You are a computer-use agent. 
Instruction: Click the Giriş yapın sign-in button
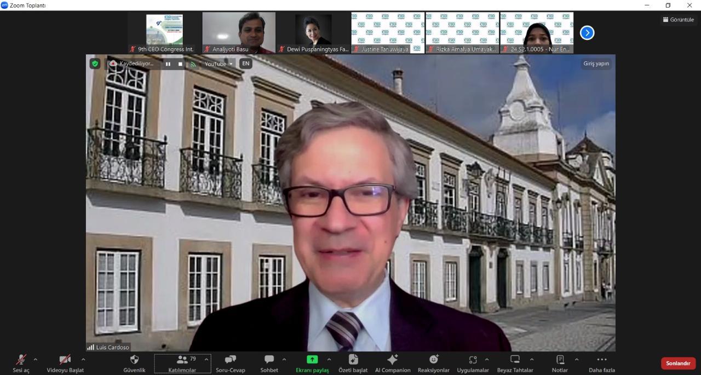[x=596, y=64]
